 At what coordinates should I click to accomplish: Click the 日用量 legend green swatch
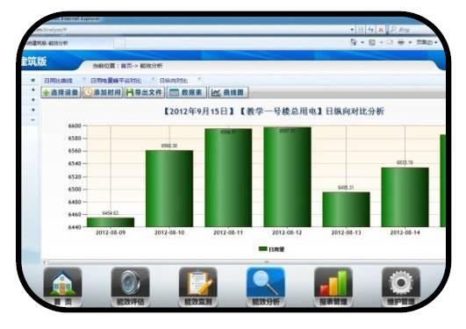[x=262, y=249]
